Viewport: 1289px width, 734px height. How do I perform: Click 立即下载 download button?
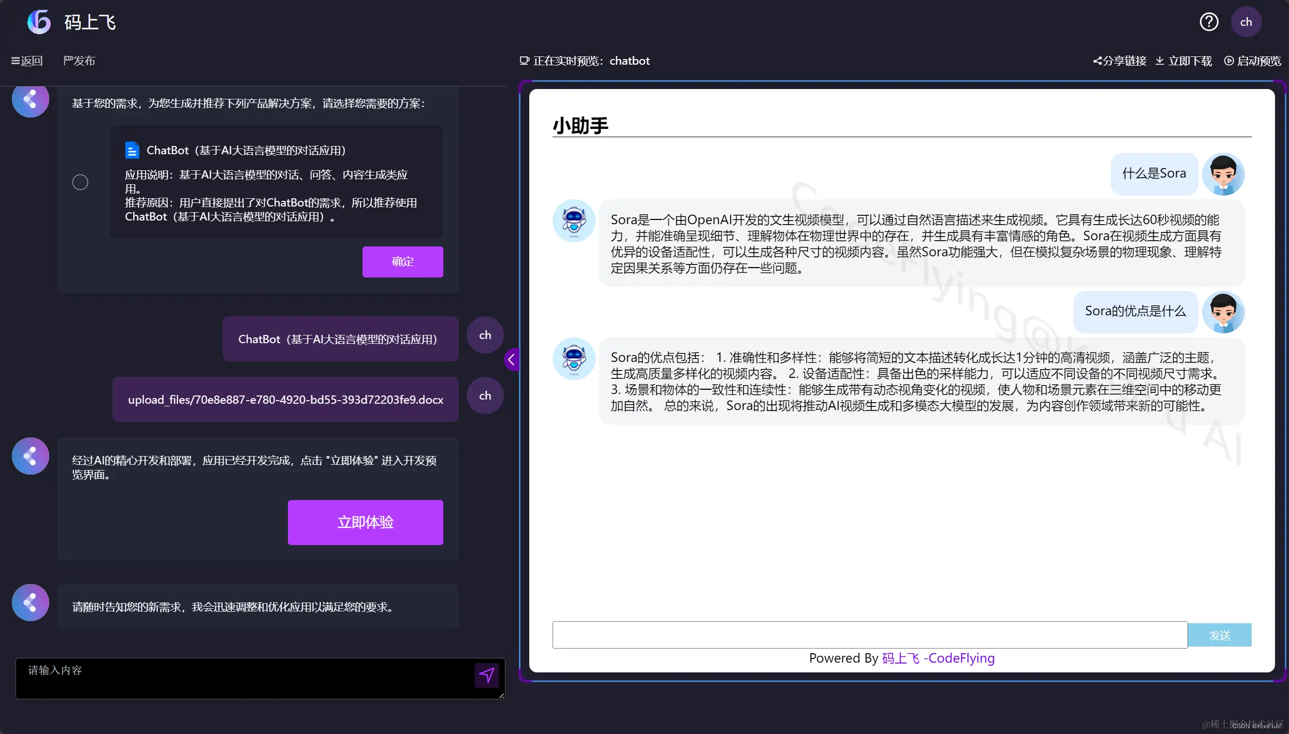pyautogui.click(x=1184, y=61)
